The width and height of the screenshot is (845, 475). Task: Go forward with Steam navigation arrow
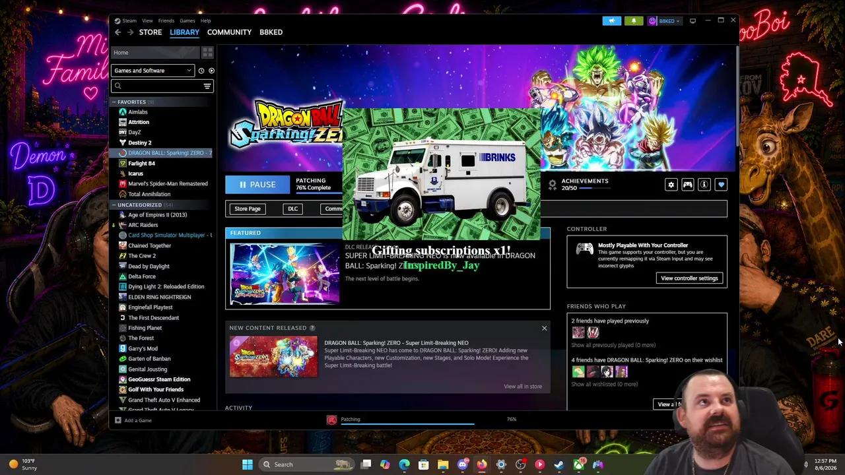(x=131, y=32)
